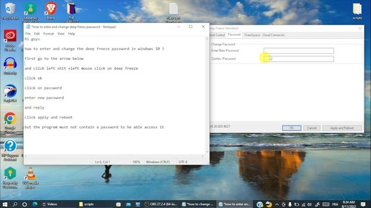Open the Recycle Bin desktop icon
The height and width of the screenshot is (208, 371).
10,10
